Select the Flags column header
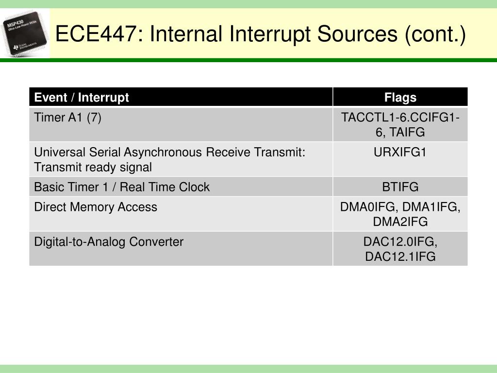This screenshot has width=497, height=373. click(x=400, y=97)
